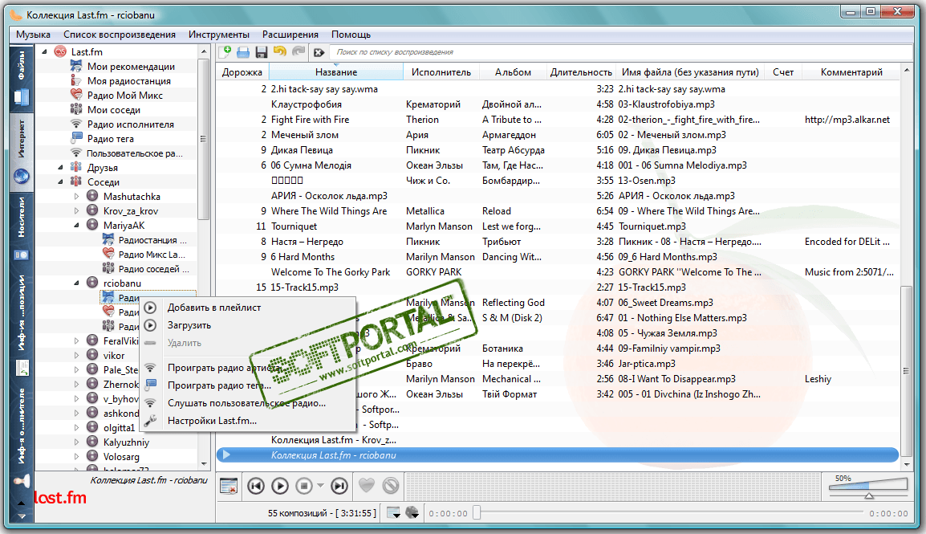Select Радио Микс item under MariyaAK
Viewport: 926px width, 534px height.
click(152, 255)
